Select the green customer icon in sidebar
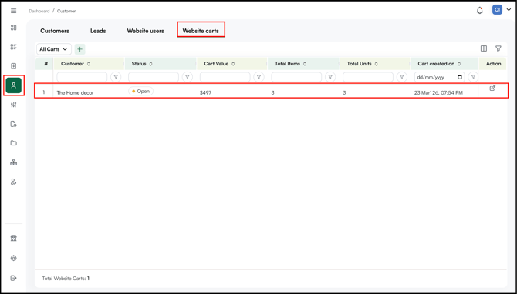This screenshot has width=517, height=294. [x=14, y=85]
